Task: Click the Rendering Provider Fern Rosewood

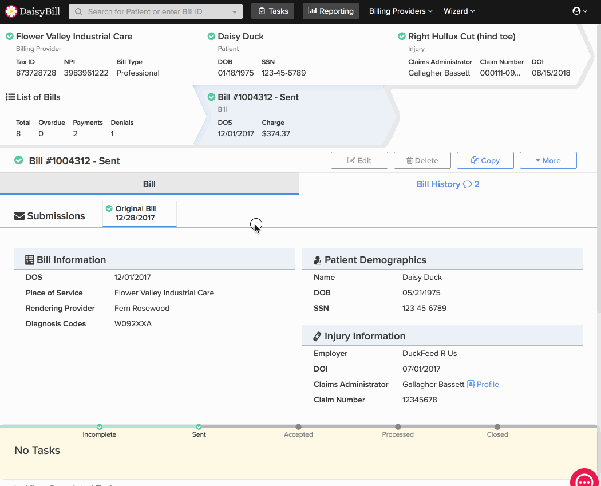Action: [x=142, y=308]
